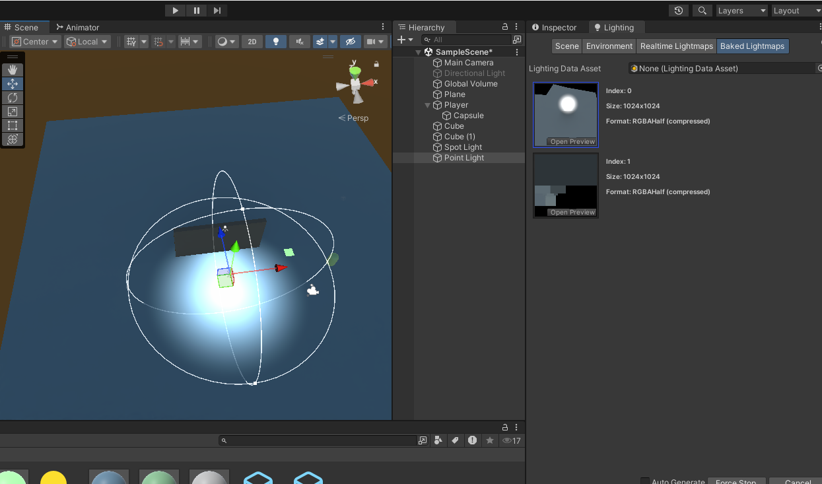Toggle scene effects layers icon
The image size is (822, 484).
(320, 42)
